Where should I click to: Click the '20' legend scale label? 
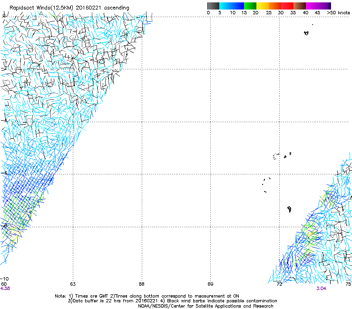(255, 13)
